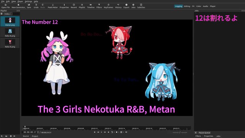
Task: Open the View menu
Action: pyautogui.click(x=14, y=1)
